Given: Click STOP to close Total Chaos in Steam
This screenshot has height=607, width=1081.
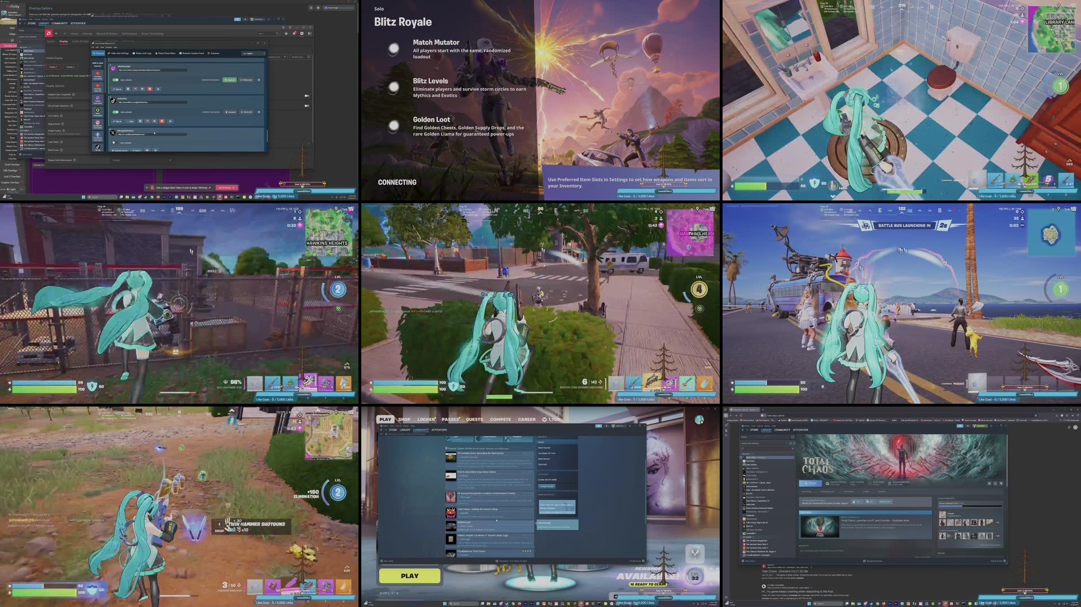Looking at the screenshot, I should pos(811,483).
